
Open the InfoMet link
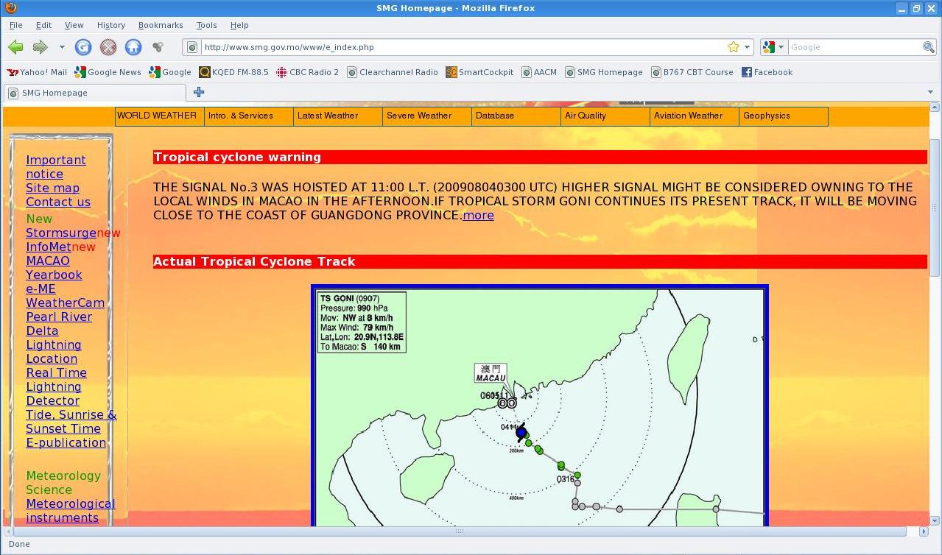[49, 247]
